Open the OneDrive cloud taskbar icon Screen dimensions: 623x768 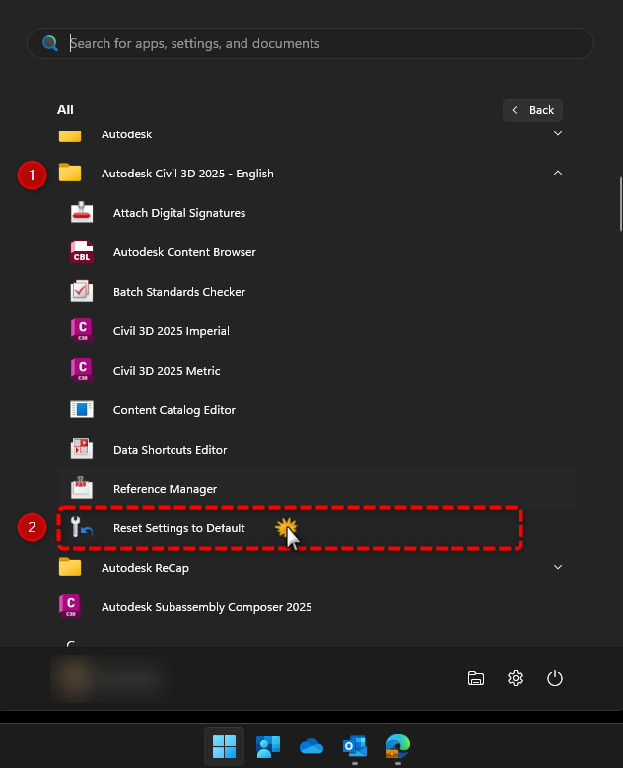click(311, 746)
